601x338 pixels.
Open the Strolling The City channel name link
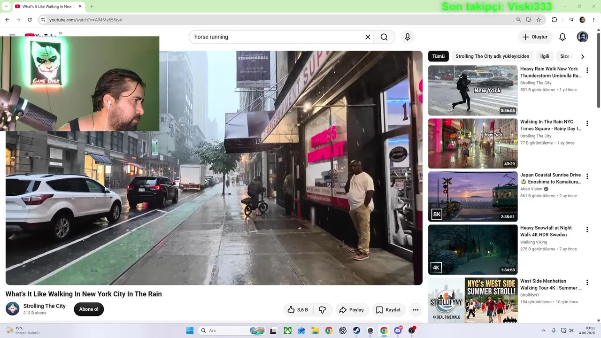tap(45, 306)
